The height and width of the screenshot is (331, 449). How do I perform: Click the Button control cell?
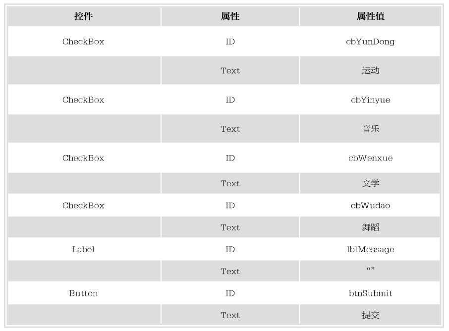pyautogui.click(x=84, y=293)
